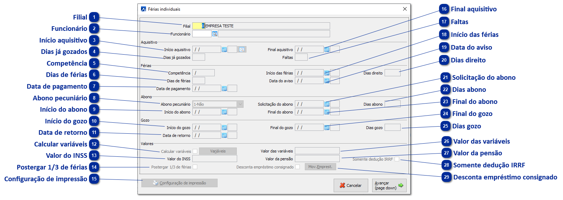Viewport: 563px width, 200px height.
Task: Click the Final aquisitivo date field
Action: coord(309,50)
